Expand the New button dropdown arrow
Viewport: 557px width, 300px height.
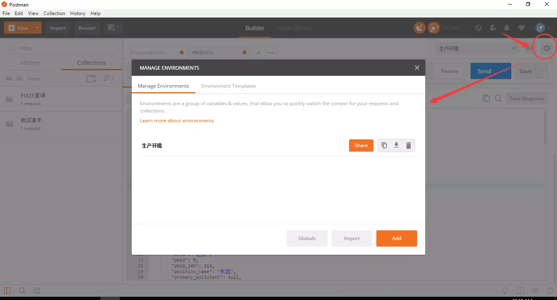pos(37,28)
